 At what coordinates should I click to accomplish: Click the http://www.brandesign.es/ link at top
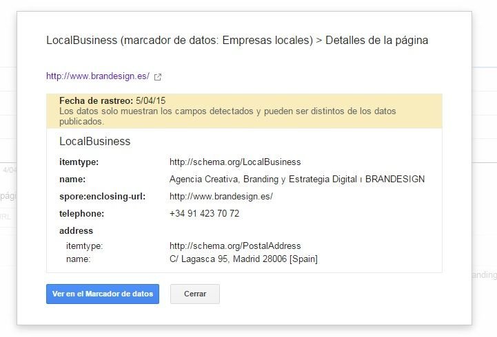tap(97, 76)
